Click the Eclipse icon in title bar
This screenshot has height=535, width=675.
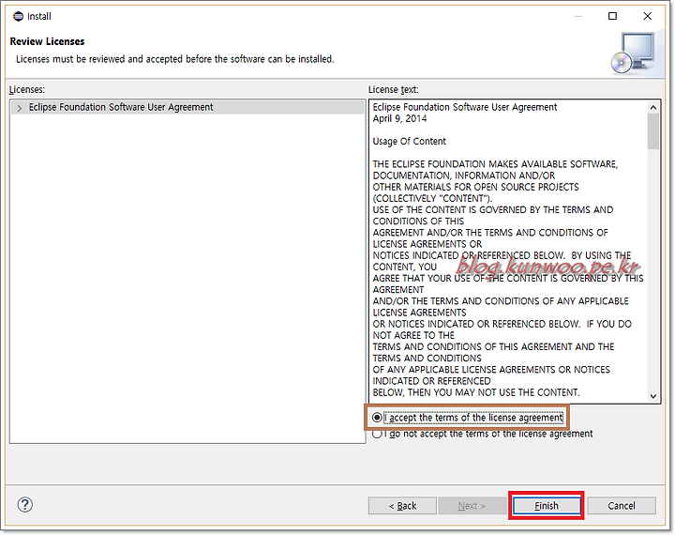click(x=18, y=16)
